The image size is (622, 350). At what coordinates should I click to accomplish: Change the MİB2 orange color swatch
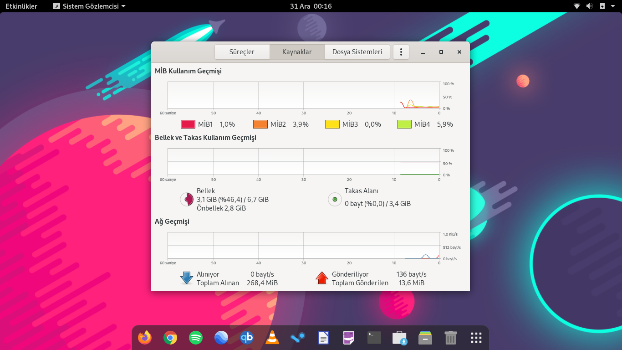tap(260, 124)
